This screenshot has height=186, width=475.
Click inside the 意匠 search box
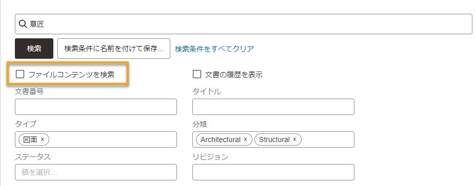point(244,24)
